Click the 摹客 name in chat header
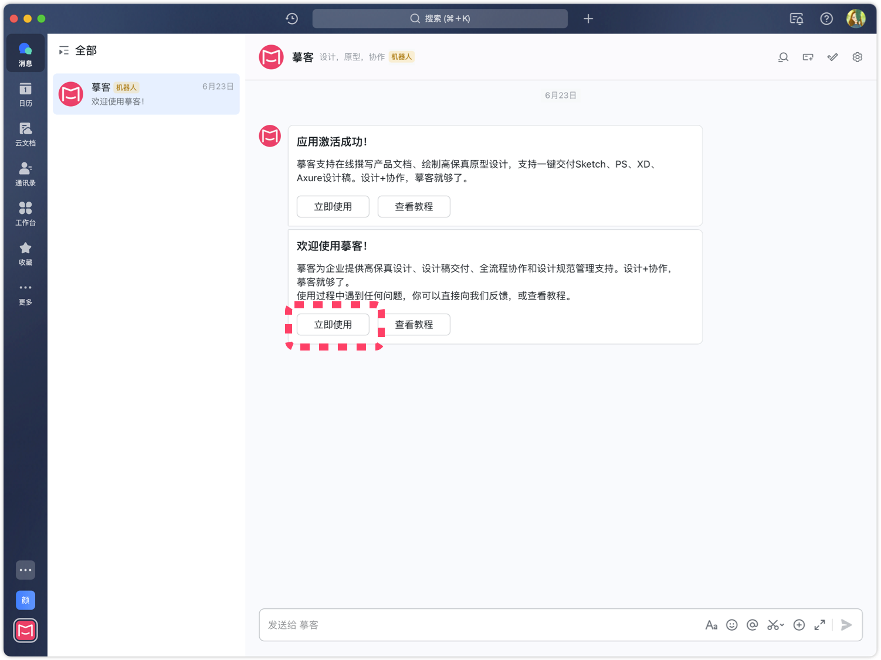This screenshot has height=660, width=881. pyautogui.click(x=303, y=57)
